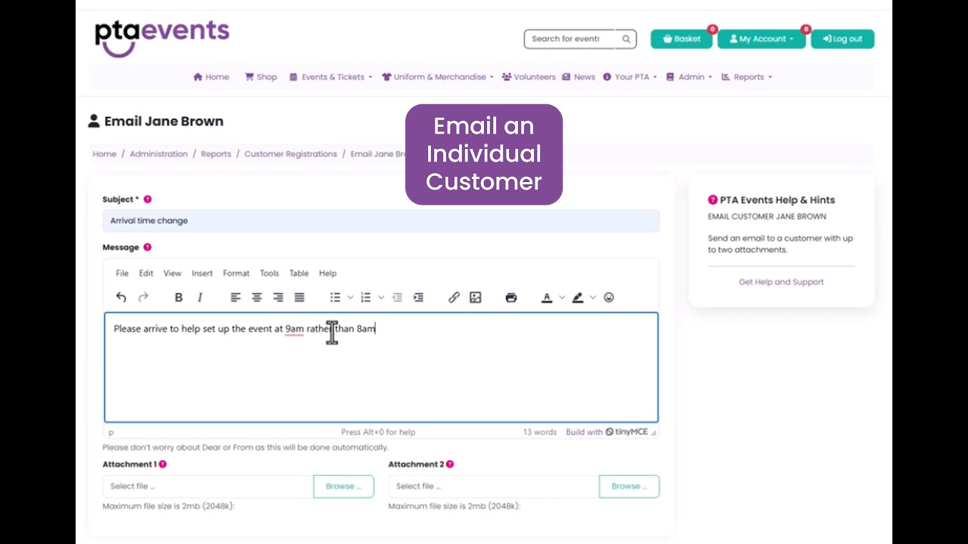Decrease indent of paragraph
Image resolution: width=968 pixels, height=544 pixels.
[x=397, y=298]
